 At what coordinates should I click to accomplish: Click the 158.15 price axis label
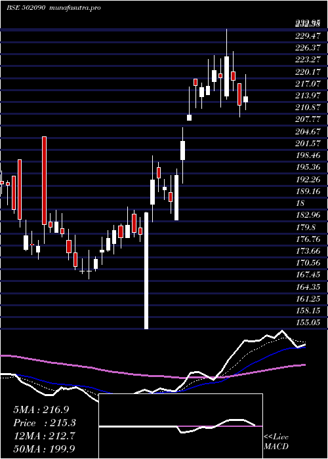coord(308,311)
